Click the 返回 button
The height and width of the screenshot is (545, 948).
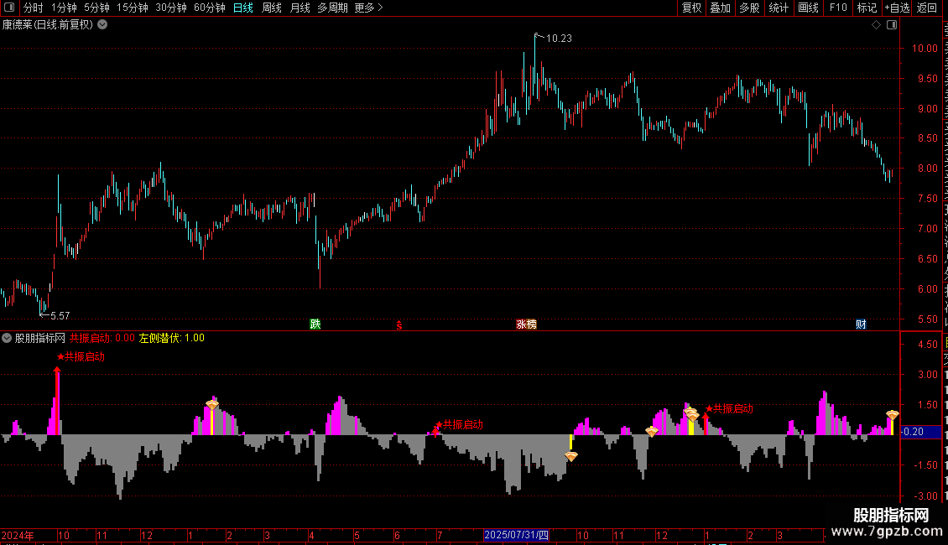pyautogui.click(x=927, y=8)
